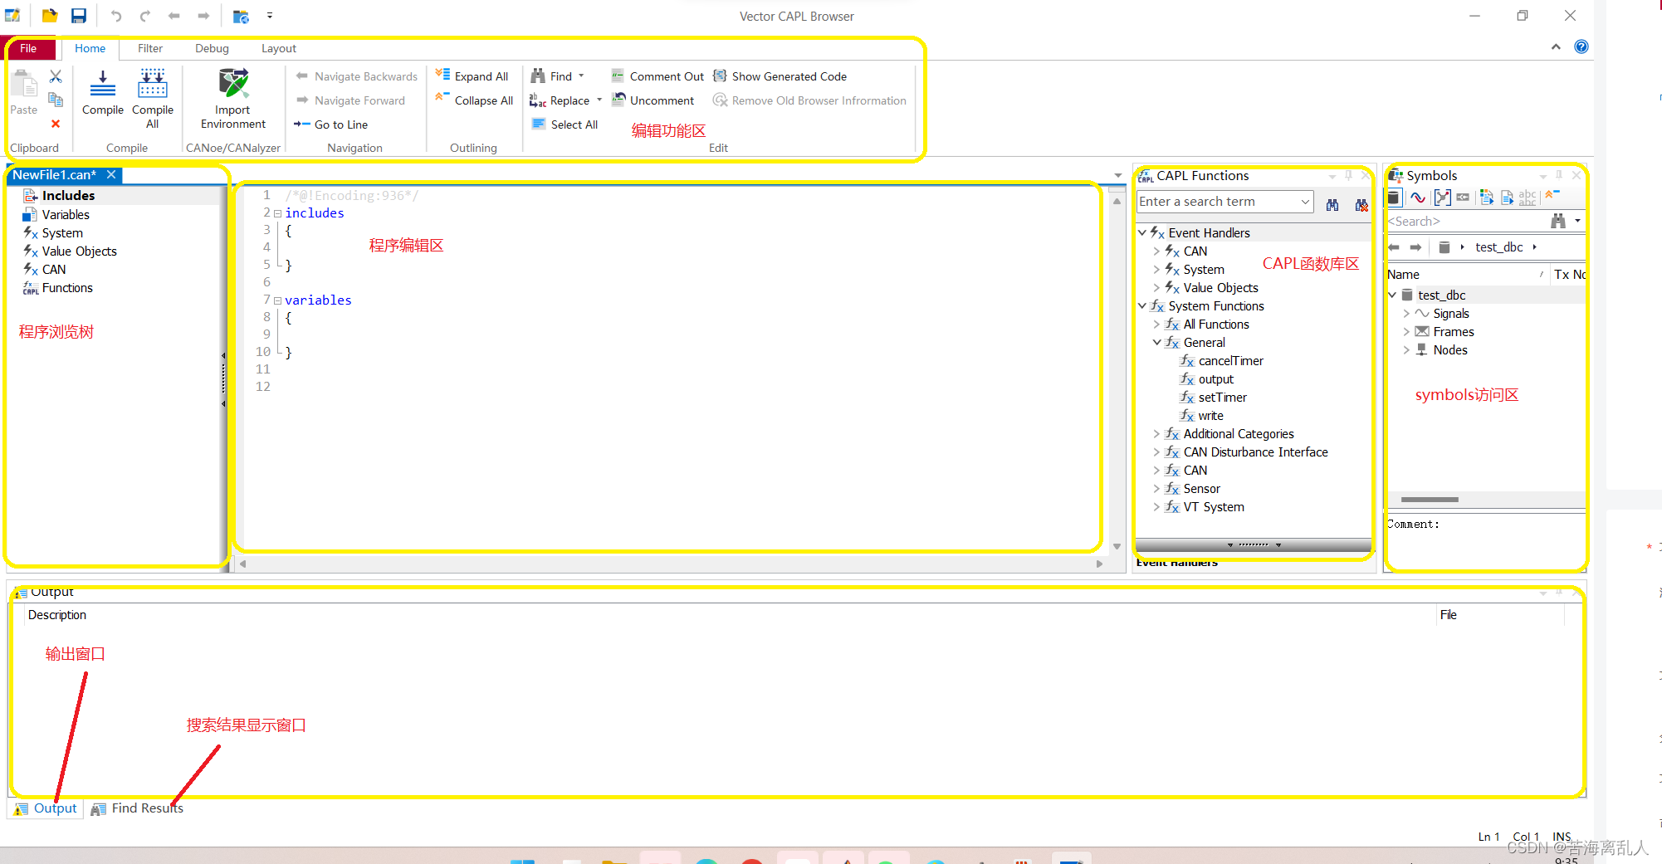This screenshot has width=1662, height=864.
Task: Switch to the Filter ribbon tab
Action: 150,48
